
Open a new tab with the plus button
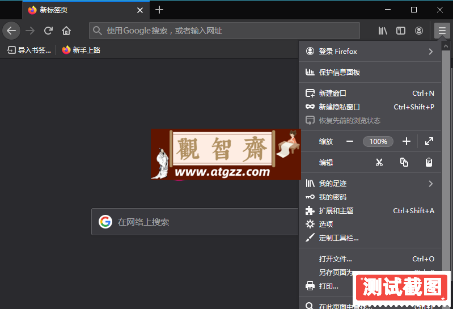point(159,10)
